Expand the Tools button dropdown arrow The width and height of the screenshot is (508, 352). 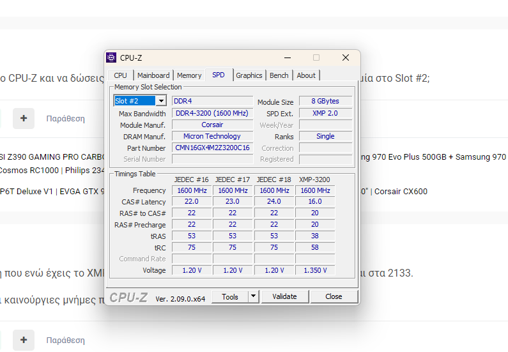click(x=253, y=296)
